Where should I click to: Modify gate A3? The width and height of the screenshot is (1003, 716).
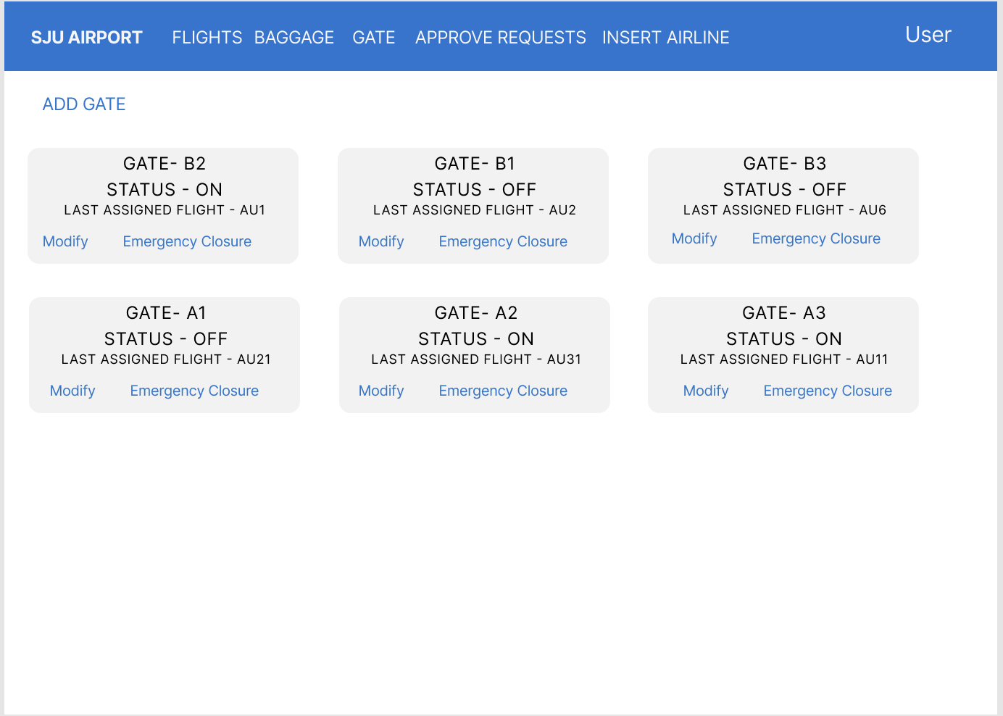pos(706,391)
